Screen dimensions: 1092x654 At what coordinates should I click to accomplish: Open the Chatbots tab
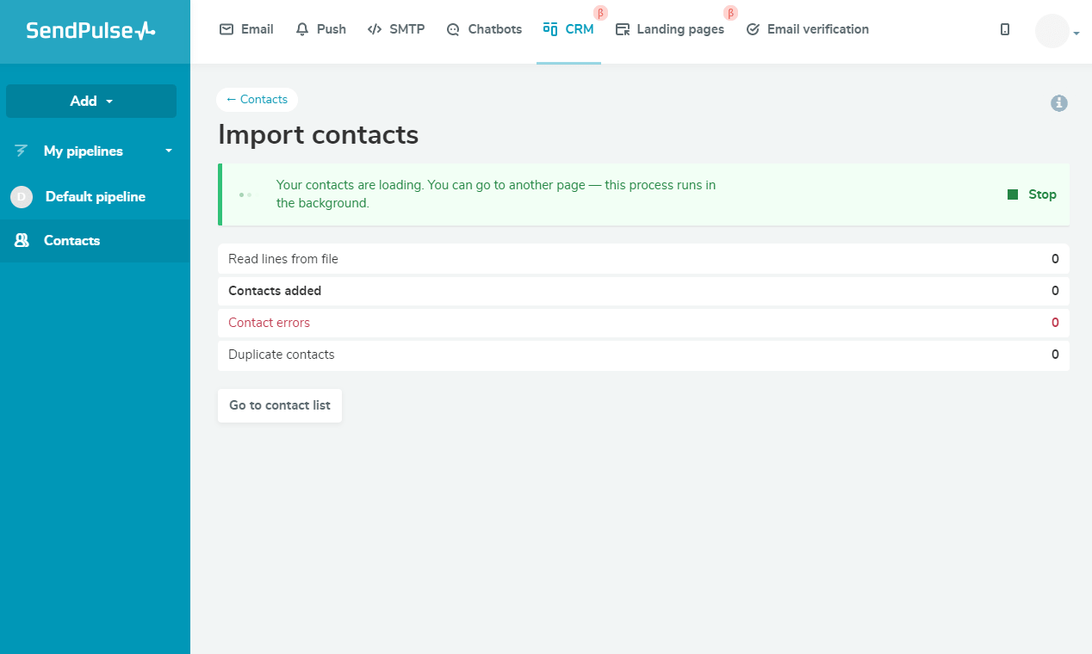(484, 29)
